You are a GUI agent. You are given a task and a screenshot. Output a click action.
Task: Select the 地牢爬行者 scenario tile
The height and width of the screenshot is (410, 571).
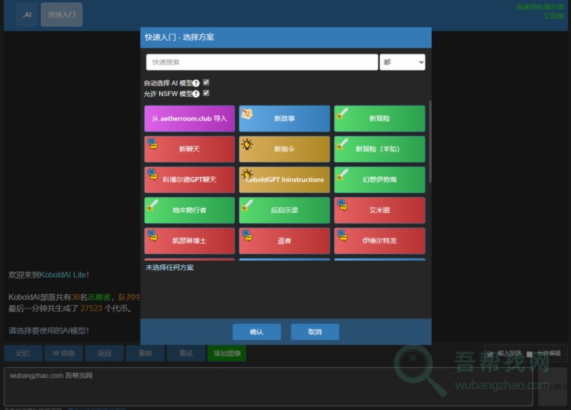pos(189,210)
